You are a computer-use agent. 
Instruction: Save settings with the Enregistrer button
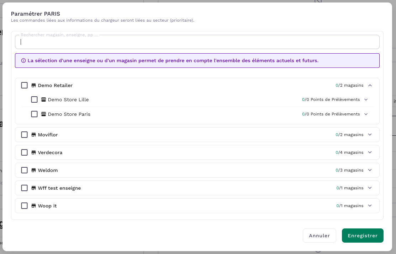pyautogui.click(x=362, y=236)
